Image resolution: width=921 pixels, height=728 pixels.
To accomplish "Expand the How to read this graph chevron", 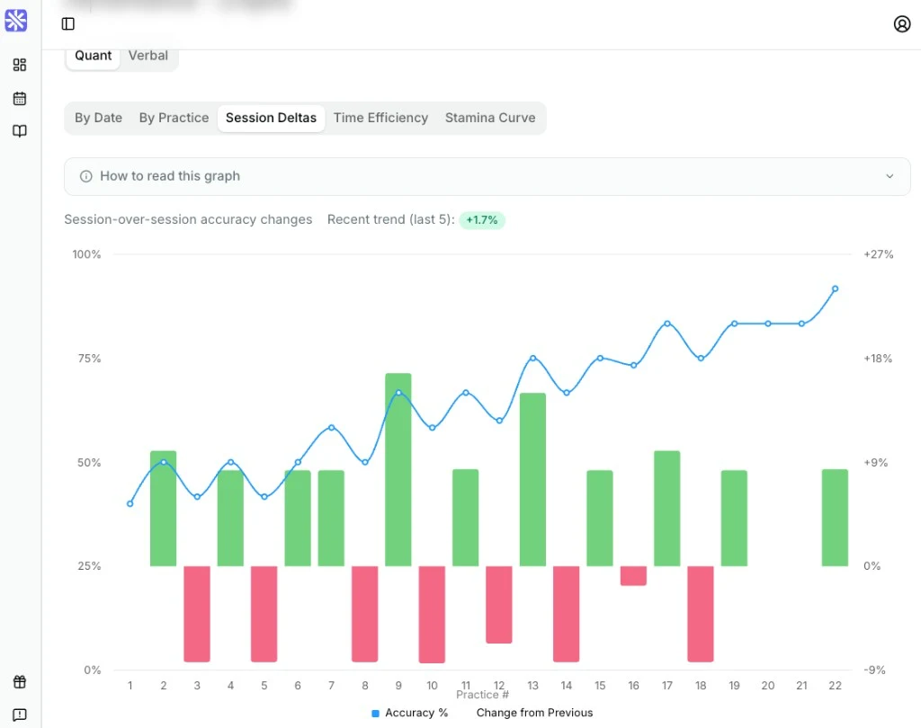I will tap(890, 176).
